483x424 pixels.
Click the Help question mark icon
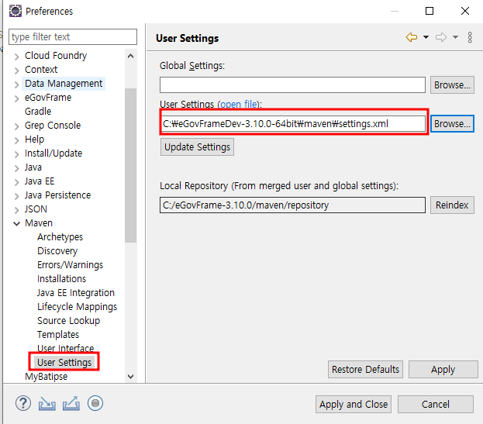(x=23, y=403)
